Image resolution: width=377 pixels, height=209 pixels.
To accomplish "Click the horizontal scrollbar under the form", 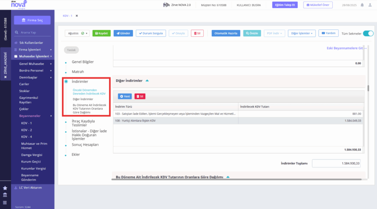I will tap(236, 179).
